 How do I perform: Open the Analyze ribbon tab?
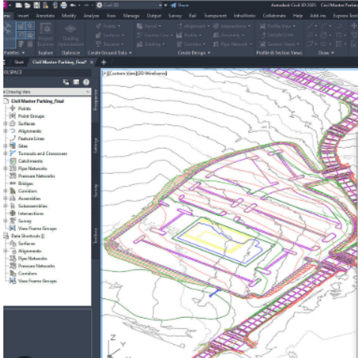click(91, 16)
